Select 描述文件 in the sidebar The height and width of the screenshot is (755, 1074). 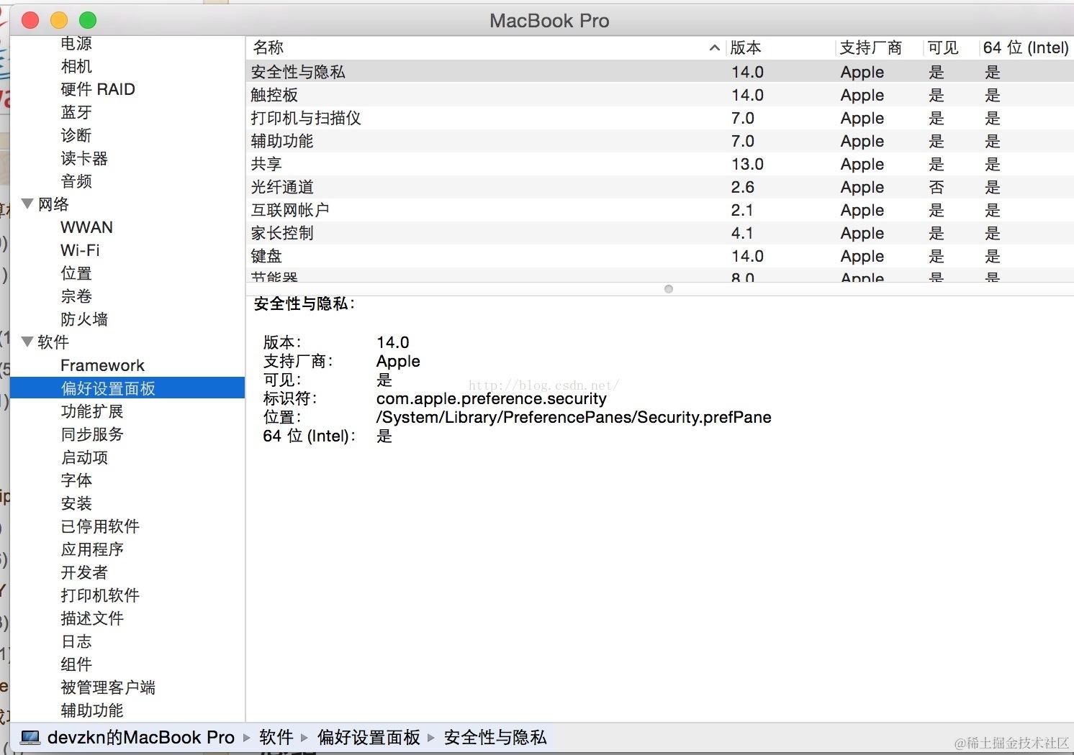92,618
